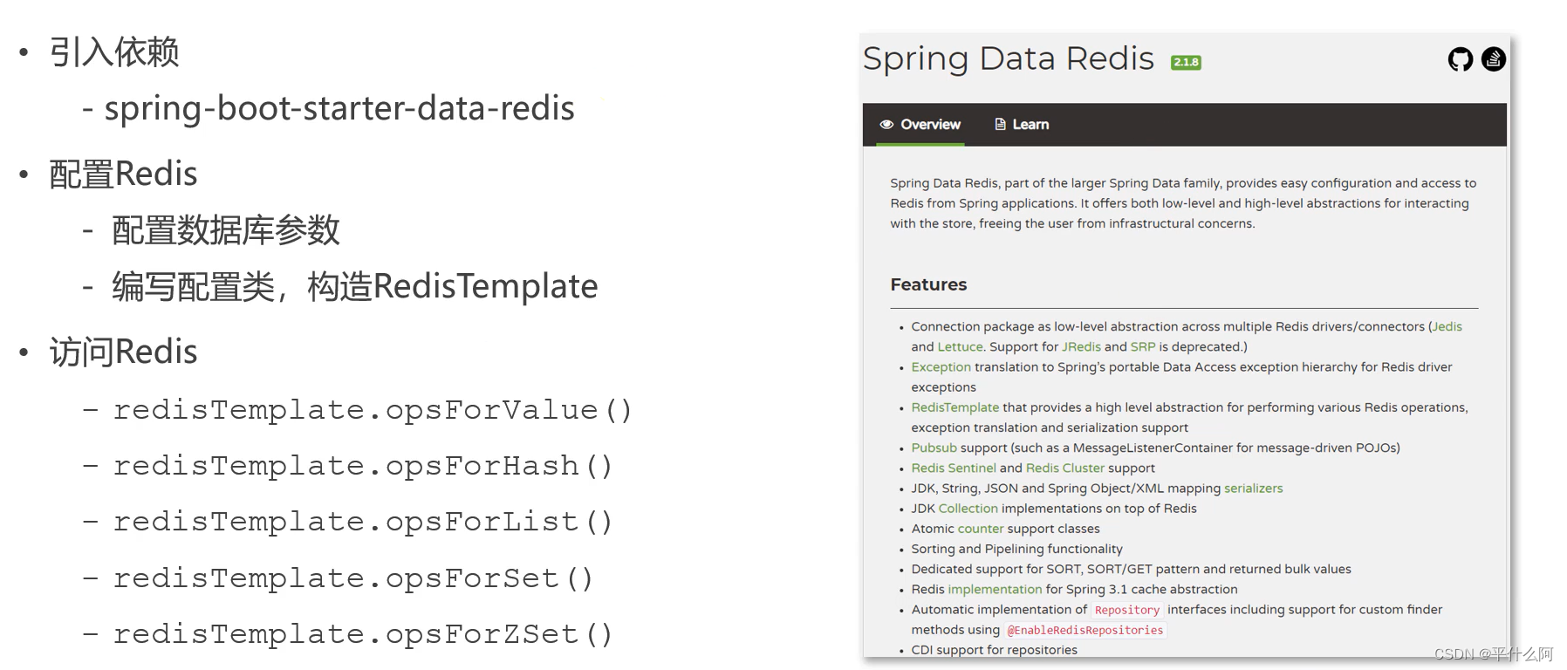The width and height of the screenshot is (1567, 670).
Task: Click the CDI support for repositories item
Action: tap(994, 650)
